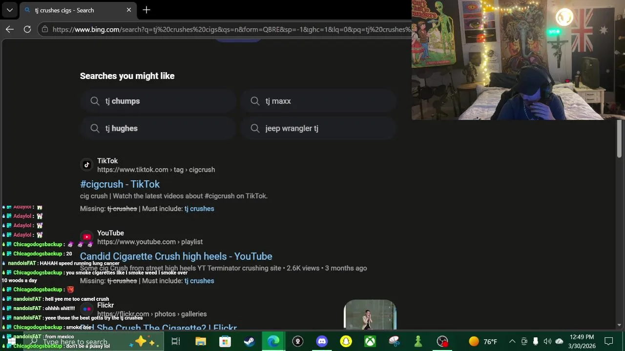The image size is (625, 351).
Task: Open the volume control tray icon
Action: tap(547, 341)
